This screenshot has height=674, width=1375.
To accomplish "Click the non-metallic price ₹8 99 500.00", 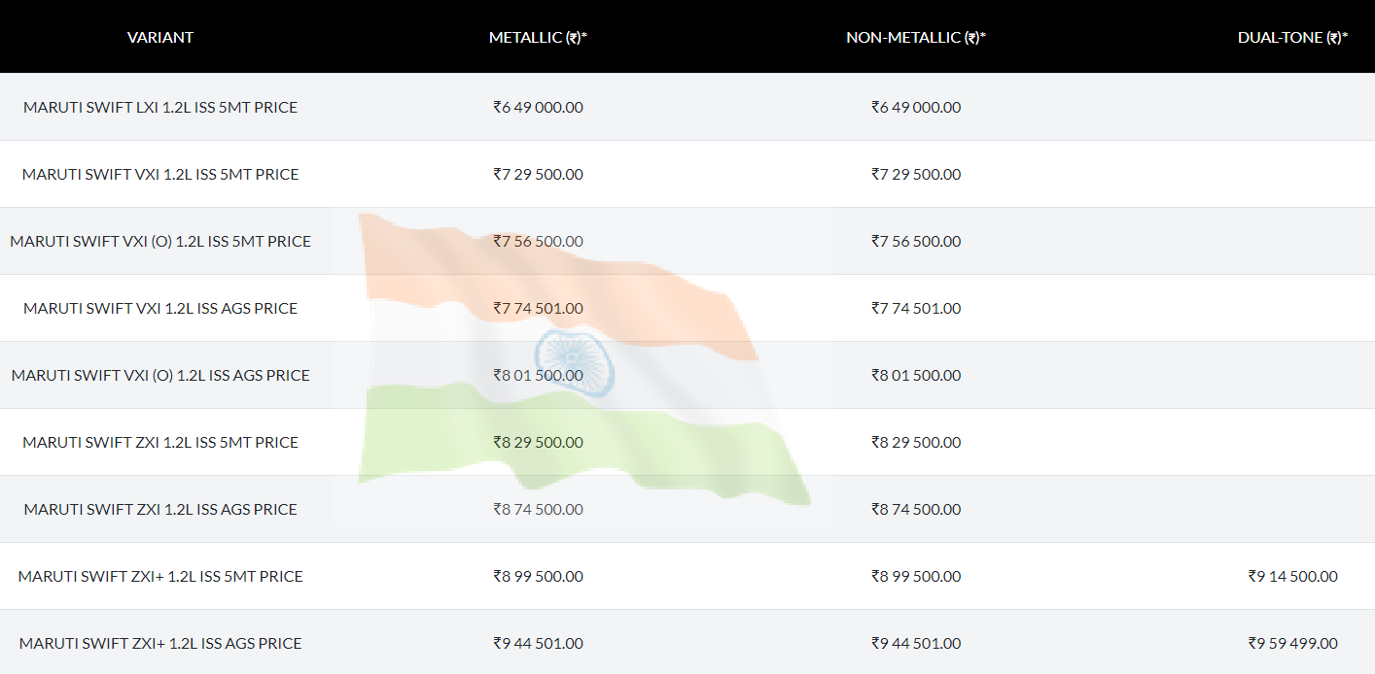I will (x=916, y=576).
